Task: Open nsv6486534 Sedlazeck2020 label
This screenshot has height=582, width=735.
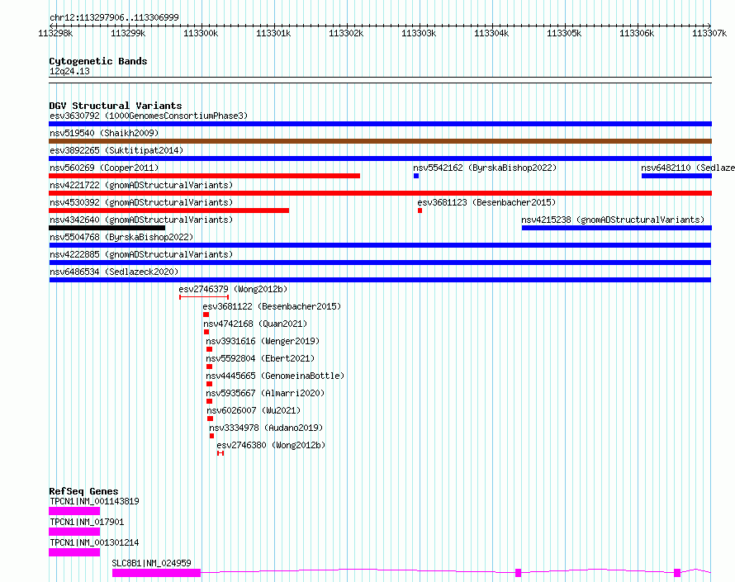Action: click(x=114, y=272)
